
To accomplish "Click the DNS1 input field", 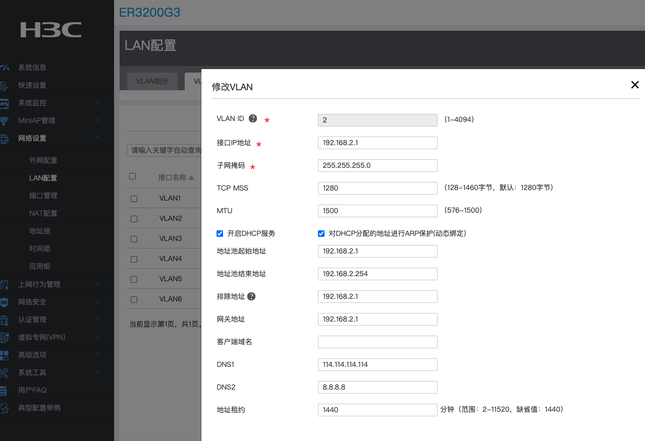I will tap(378, 364).
